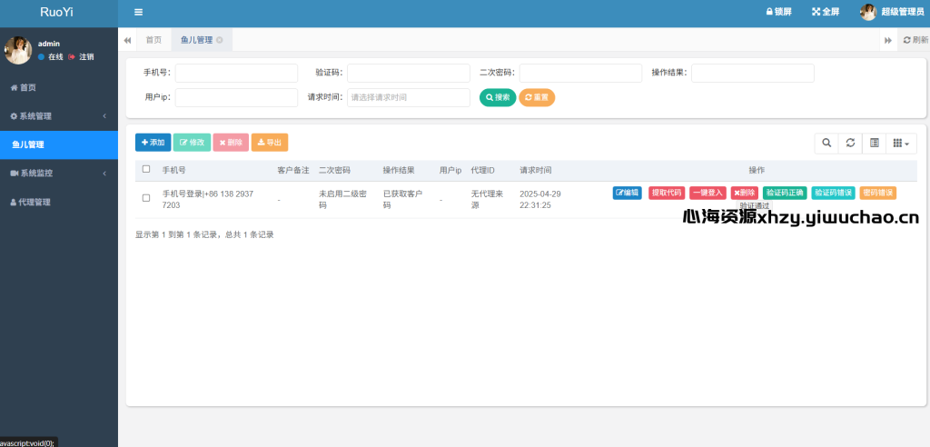Open the columns grid dropdown
Image resolution: width=930 pixels, height=447 pixels.
point(901,143)
